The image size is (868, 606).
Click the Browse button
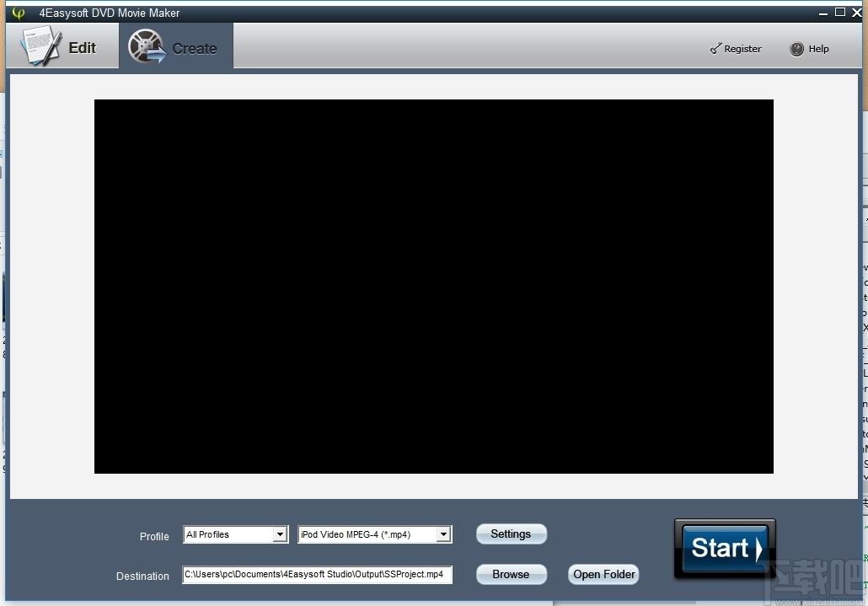tap(511, 575)
